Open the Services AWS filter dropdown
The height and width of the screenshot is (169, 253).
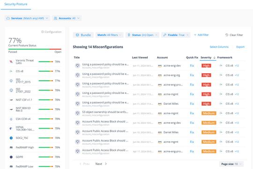click(27, 18)
